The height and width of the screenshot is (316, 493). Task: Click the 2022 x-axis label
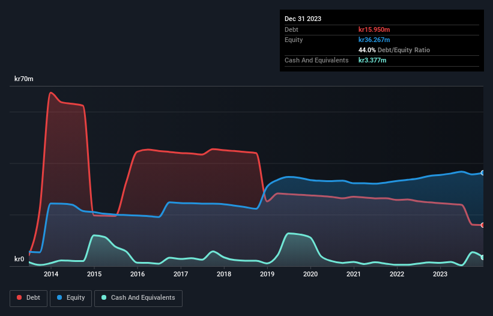pyautogui.click(x=397, y=274)
